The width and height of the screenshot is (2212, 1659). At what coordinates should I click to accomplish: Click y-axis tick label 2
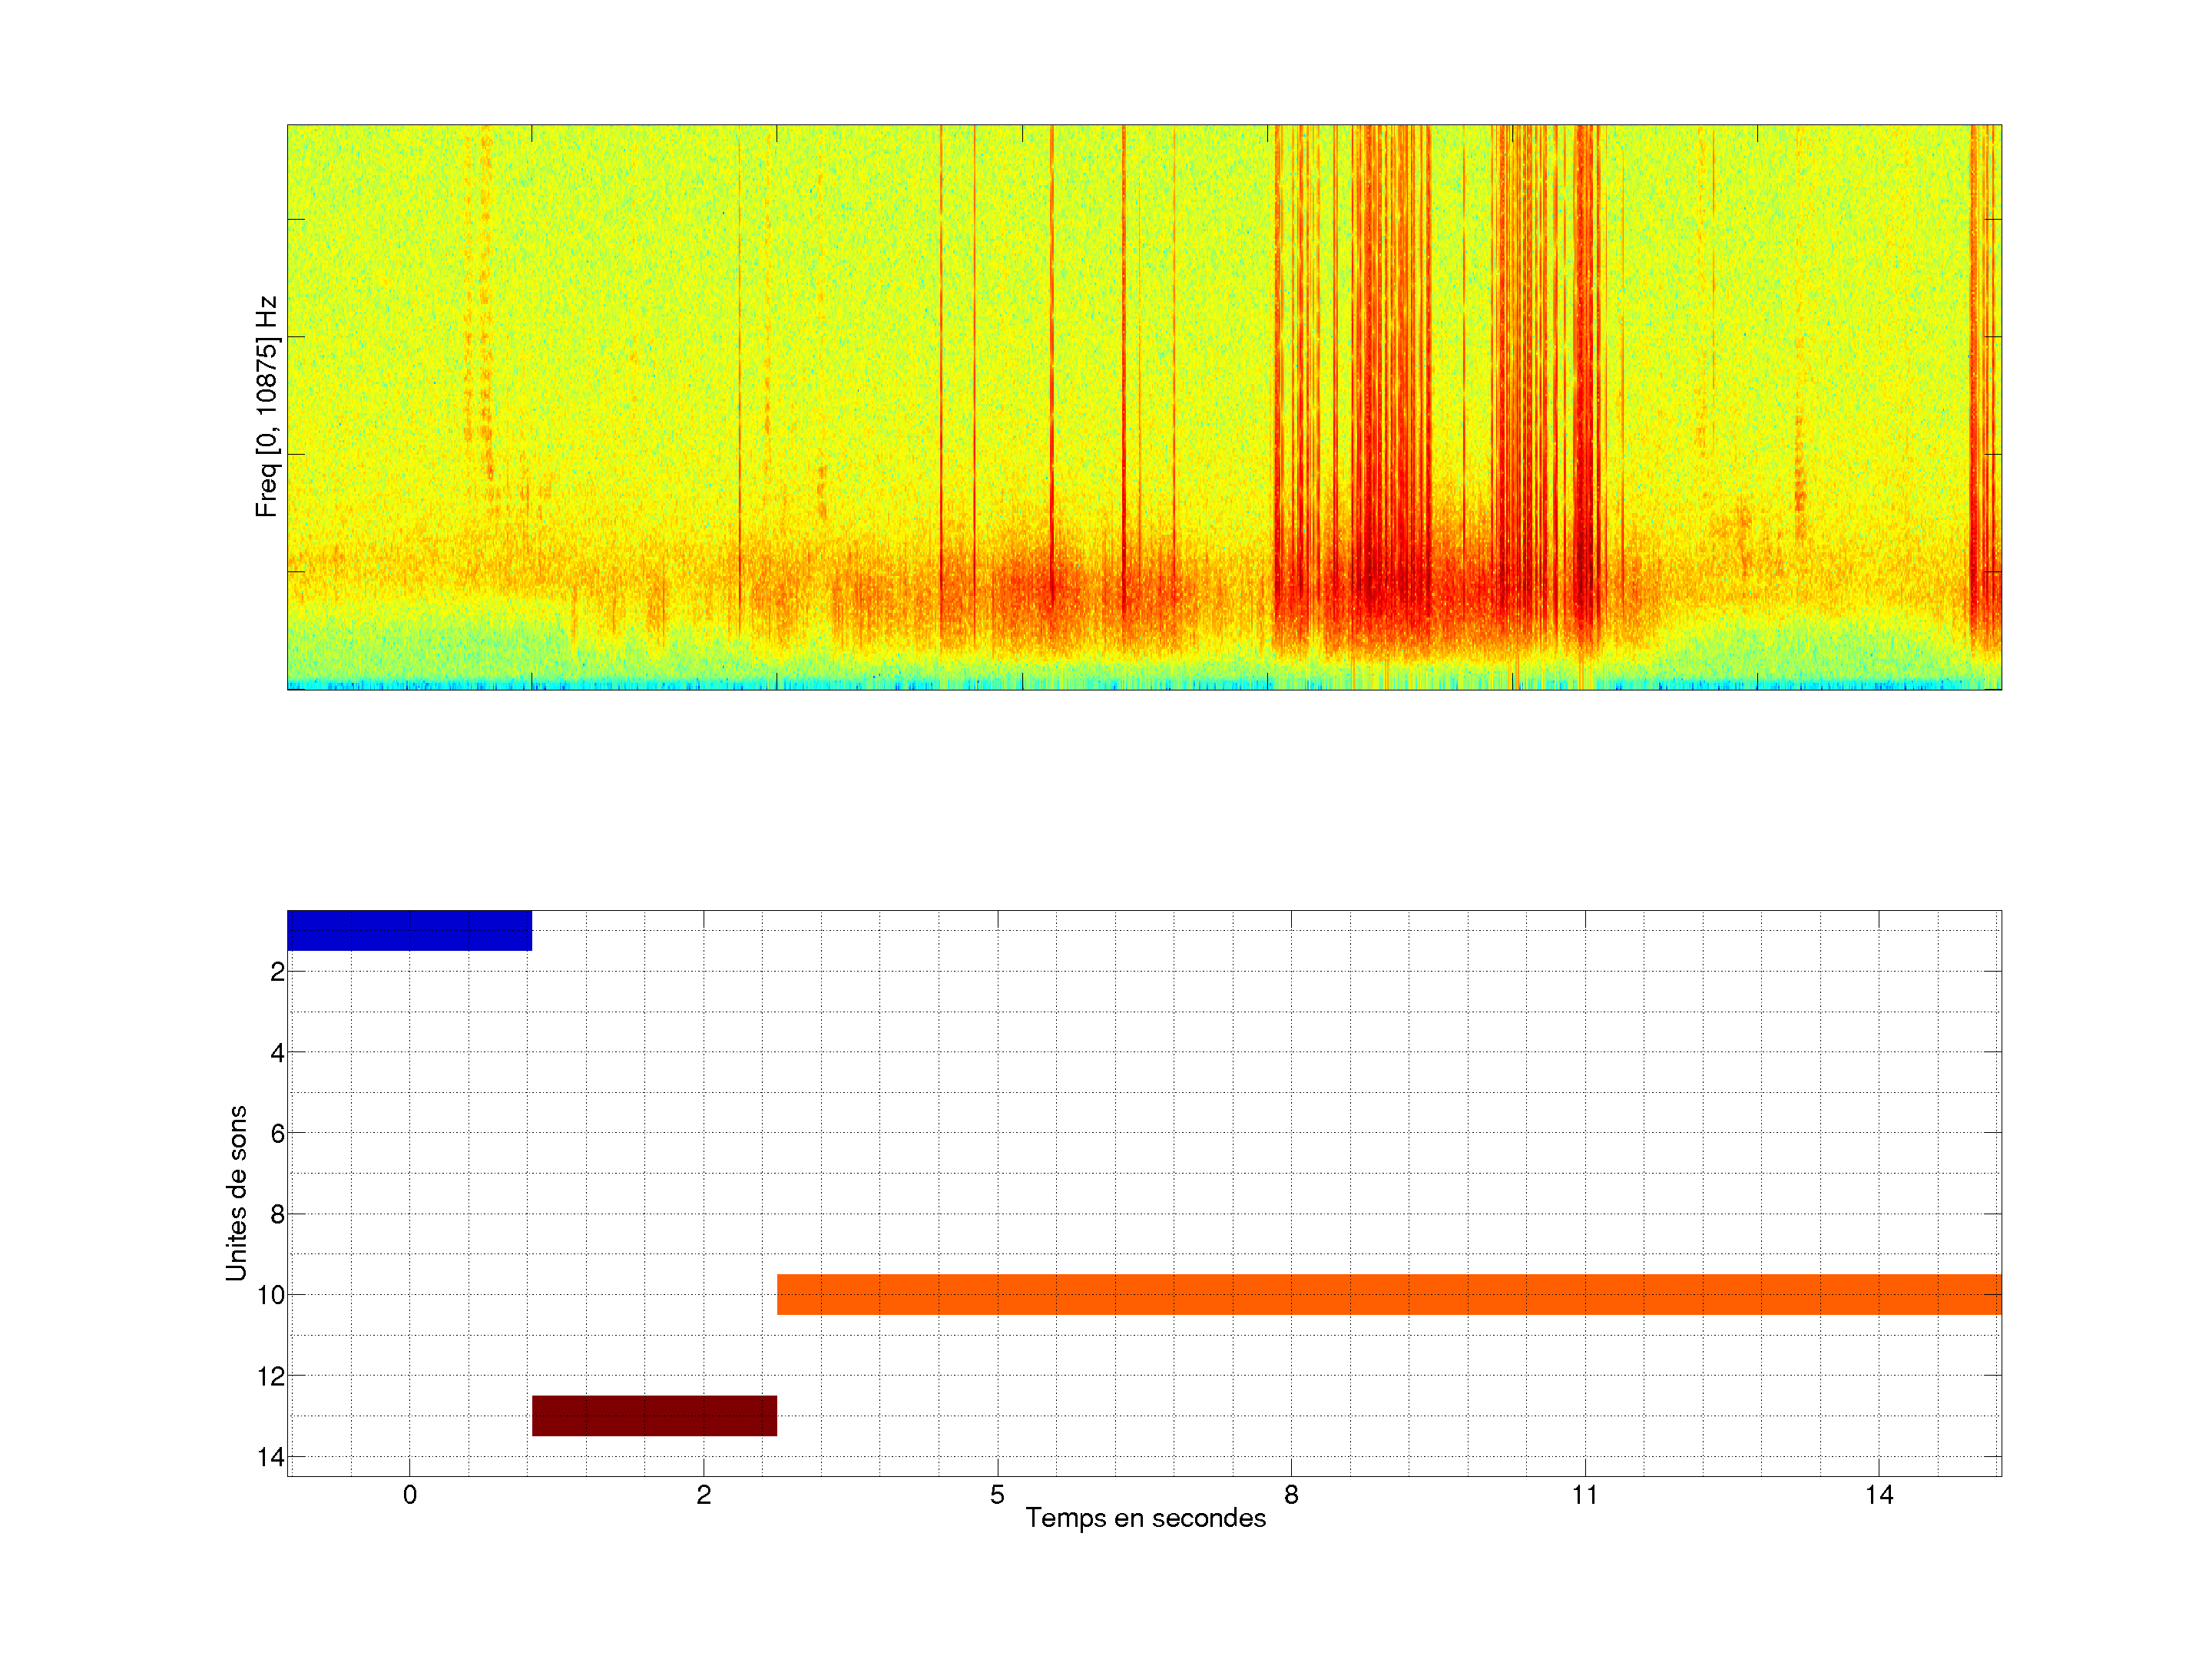point(277,972)
